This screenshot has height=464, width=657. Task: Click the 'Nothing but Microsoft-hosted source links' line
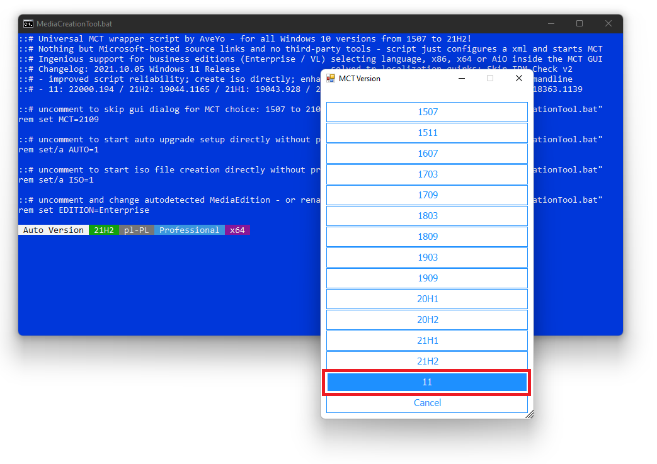(x=311, y=49)
